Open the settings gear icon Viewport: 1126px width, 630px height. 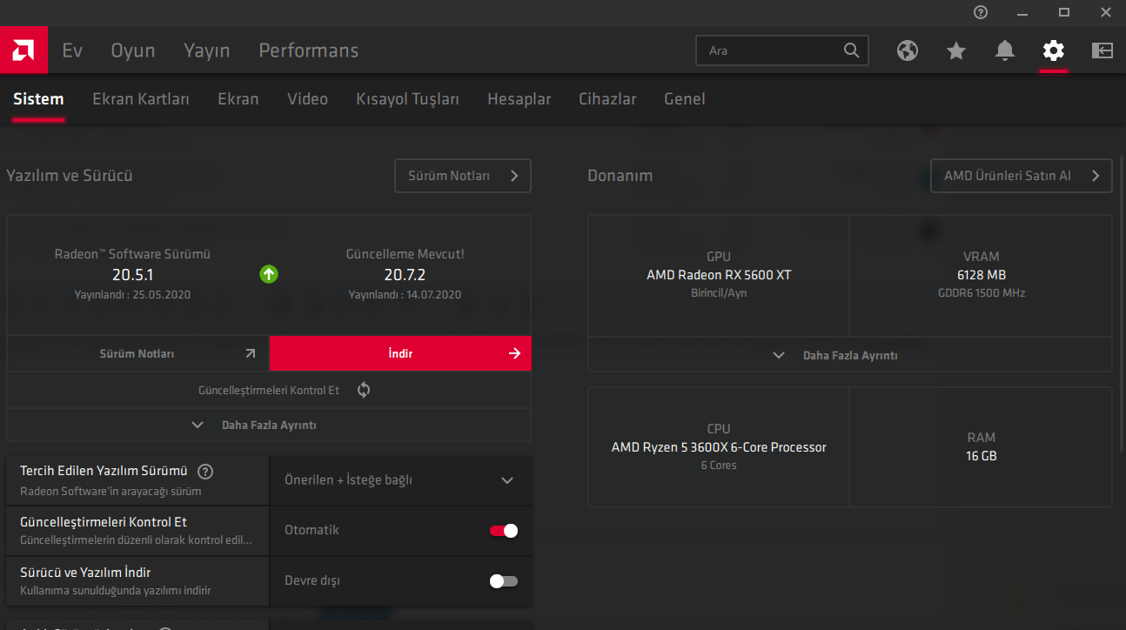[1054, 50]
